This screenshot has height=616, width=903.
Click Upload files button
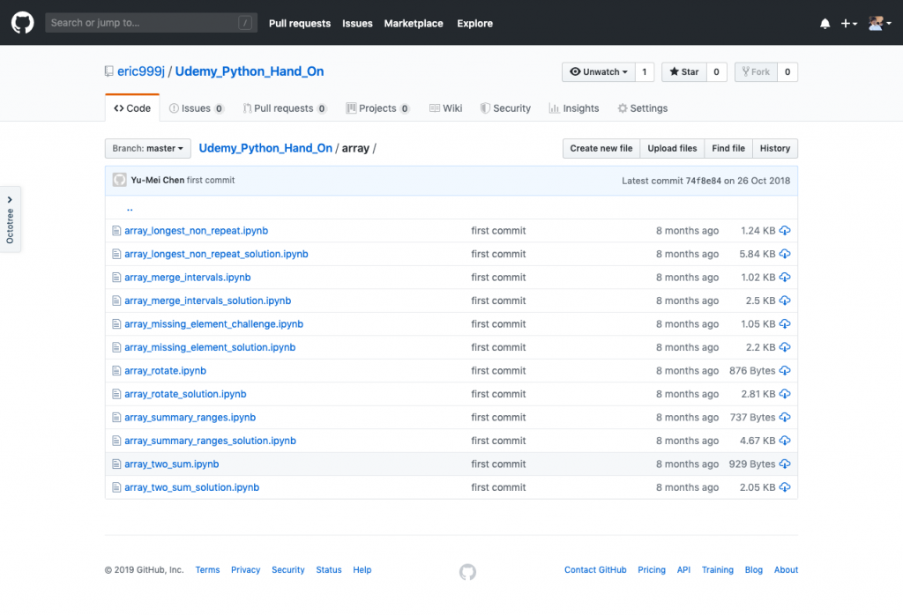click(x=672, y=149)
